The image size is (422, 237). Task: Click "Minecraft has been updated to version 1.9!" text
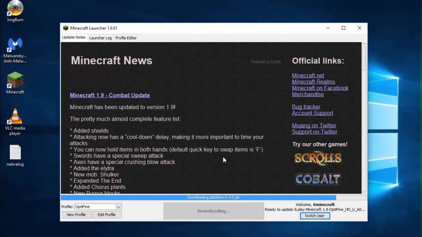click(x=123, y=107)
